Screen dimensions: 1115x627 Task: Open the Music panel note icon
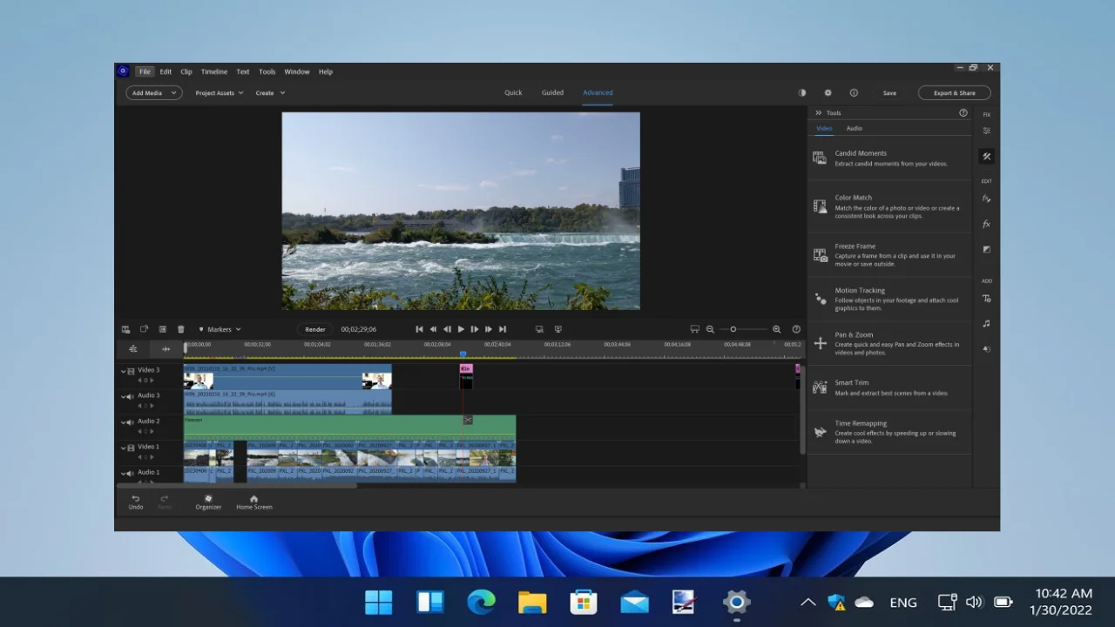(987, 323)
